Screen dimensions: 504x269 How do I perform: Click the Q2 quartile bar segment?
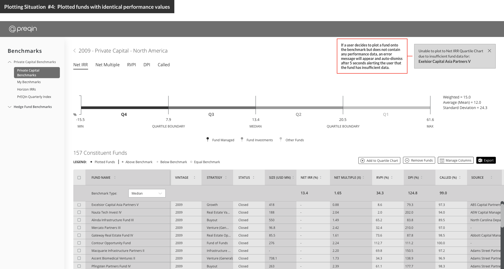(299, 108)
